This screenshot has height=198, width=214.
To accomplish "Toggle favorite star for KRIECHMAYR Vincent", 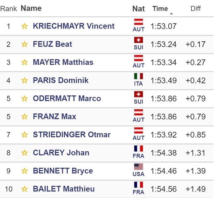I will pos(25,26).
